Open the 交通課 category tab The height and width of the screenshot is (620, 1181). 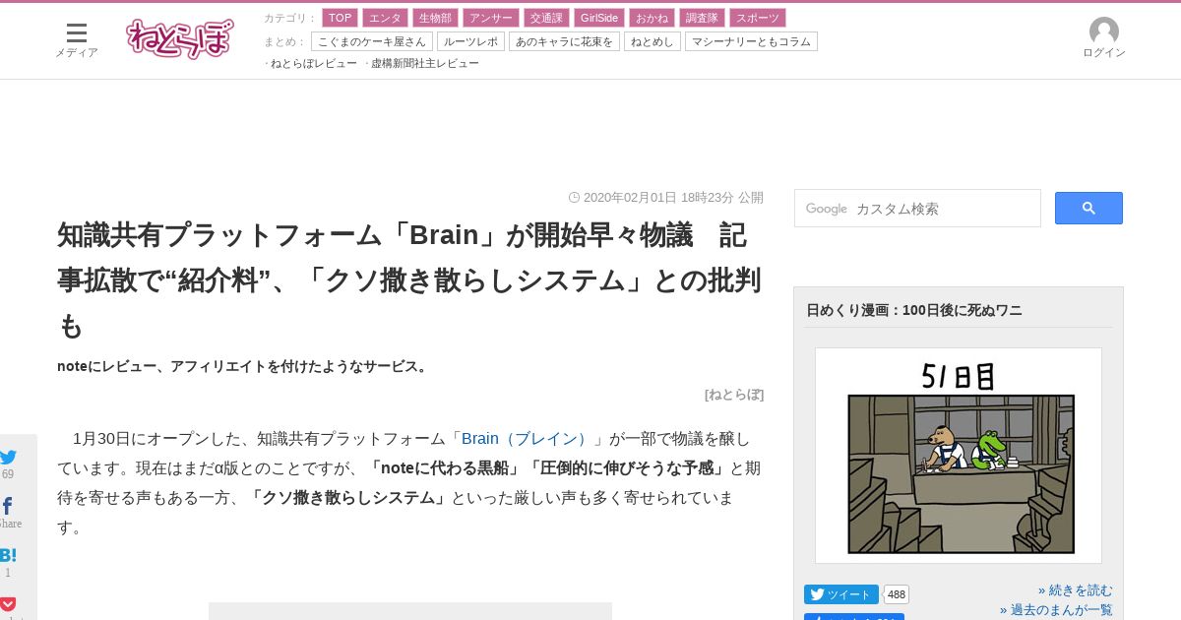point(546,18)
